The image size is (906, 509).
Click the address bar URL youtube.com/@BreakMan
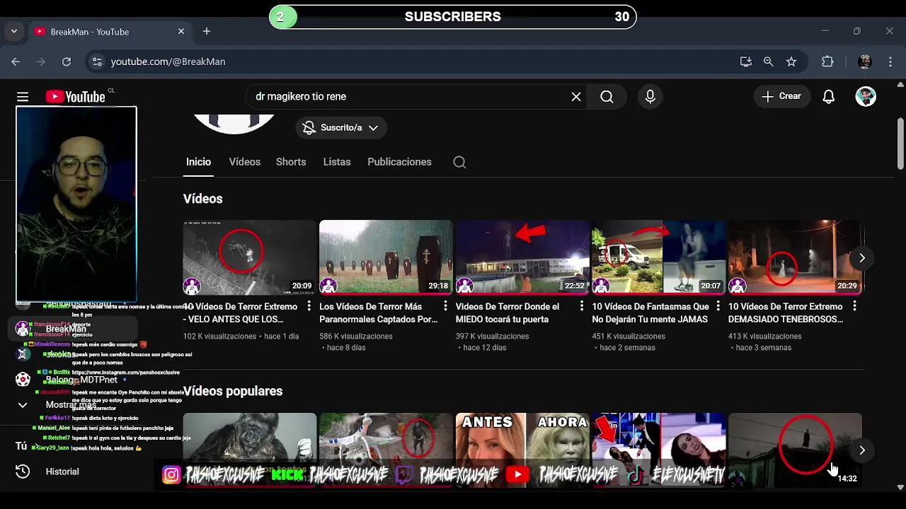(x=168, y=62)
